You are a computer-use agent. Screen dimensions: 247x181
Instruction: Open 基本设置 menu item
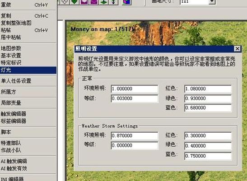(28, 55)
